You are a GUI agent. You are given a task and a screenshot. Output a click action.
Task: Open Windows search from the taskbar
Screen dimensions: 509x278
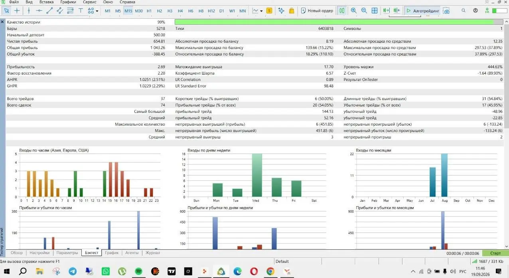pos(23,271)
